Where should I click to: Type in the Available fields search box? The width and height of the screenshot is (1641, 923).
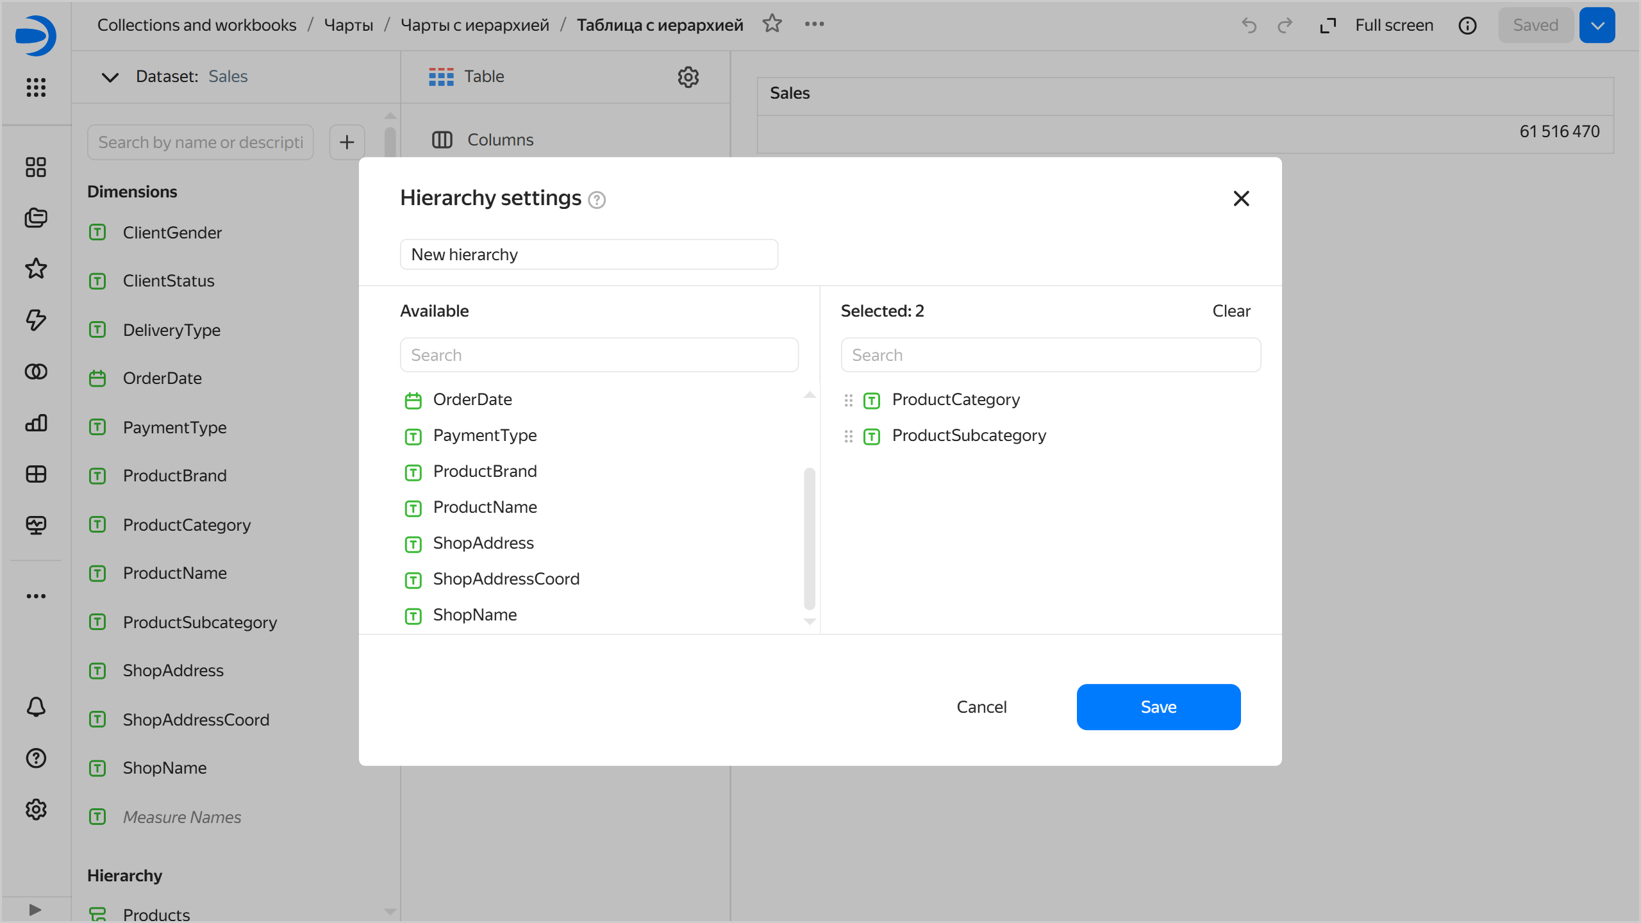pyautogui.click(x=599, y=354)
